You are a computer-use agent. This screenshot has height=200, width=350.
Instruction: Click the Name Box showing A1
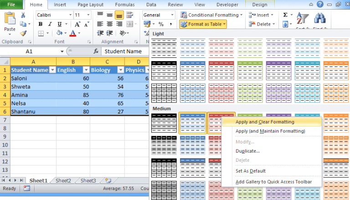coord(30,51)
